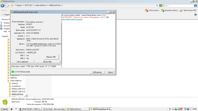
Task: Show hidden system tray icons
Action: [173, 109]
